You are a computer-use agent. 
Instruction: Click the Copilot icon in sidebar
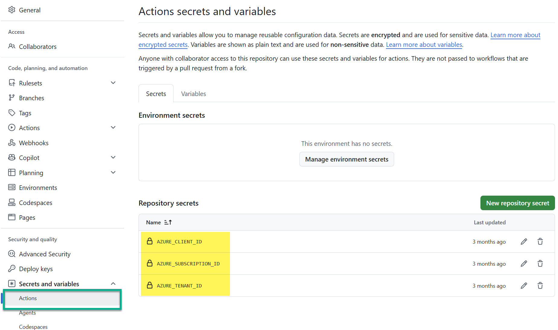coord(12,158)
